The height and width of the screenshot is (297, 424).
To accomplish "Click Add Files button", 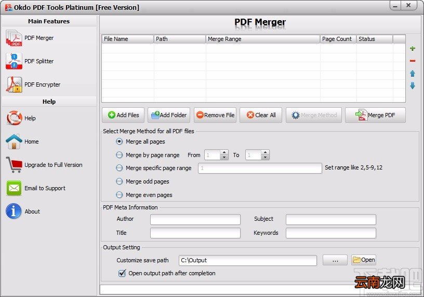I will (x=123, y=115).
